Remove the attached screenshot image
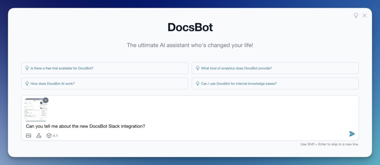 point(46,100)
